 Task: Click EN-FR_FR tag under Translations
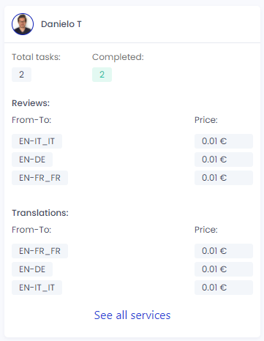click(39, 251)
